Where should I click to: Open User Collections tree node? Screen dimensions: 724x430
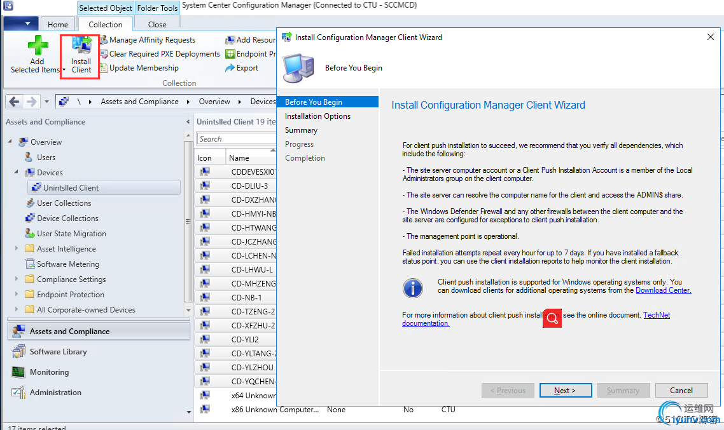pos(64,203)
